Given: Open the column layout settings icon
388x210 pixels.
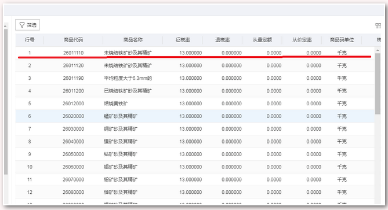Looking at the screenshot, I should pyautogui.click(x=378, y=25).
